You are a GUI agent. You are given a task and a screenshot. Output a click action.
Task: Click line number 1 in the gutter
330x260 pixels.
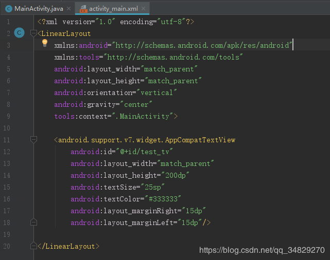[x=8, y=22]
